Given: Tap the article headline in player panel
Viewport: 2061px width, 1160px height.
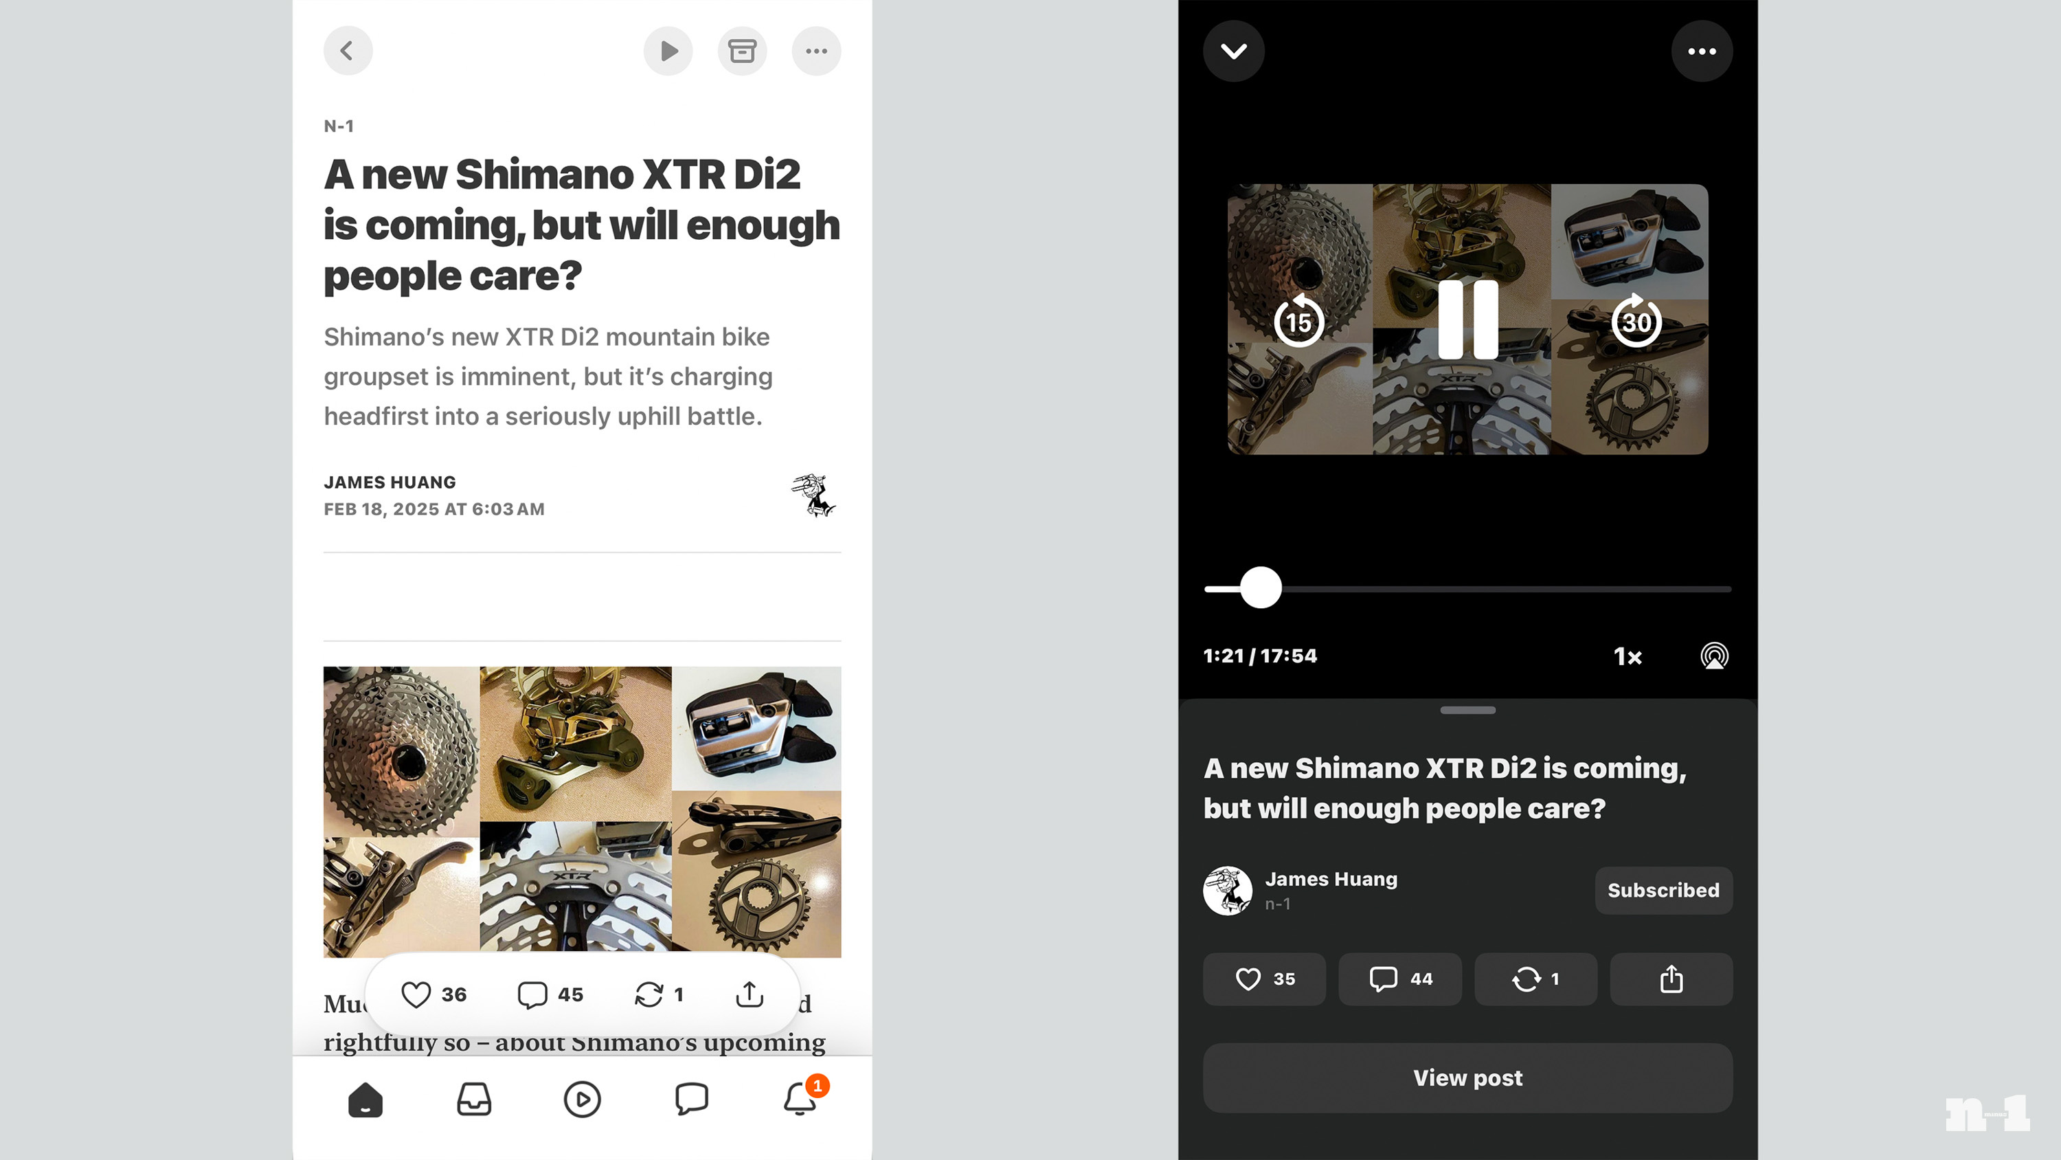Looking at the screenshot, I should pyautogui.click(x=1445, y=788).
